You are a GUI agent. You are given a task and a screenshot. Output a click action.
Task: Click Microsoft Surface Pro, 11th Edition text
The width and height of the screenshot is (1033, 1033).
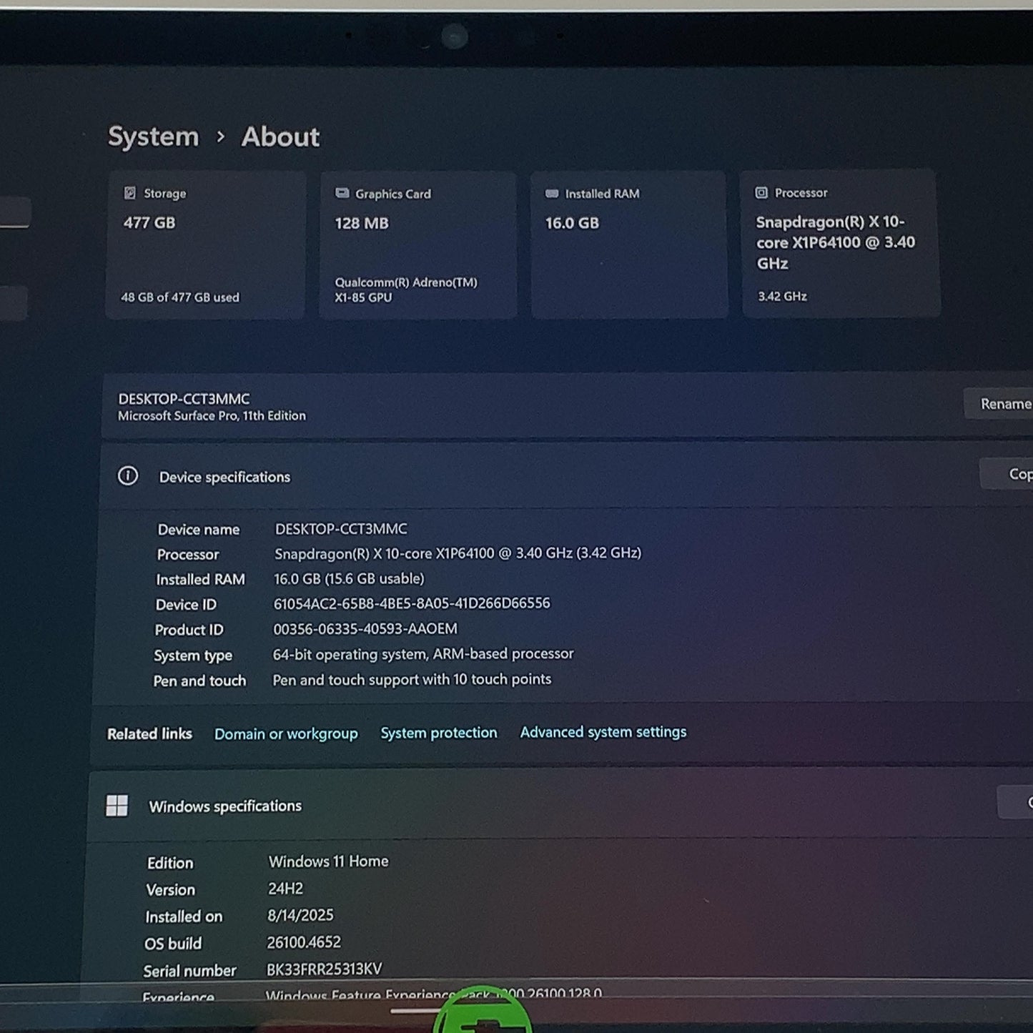[x=212, y=416]
